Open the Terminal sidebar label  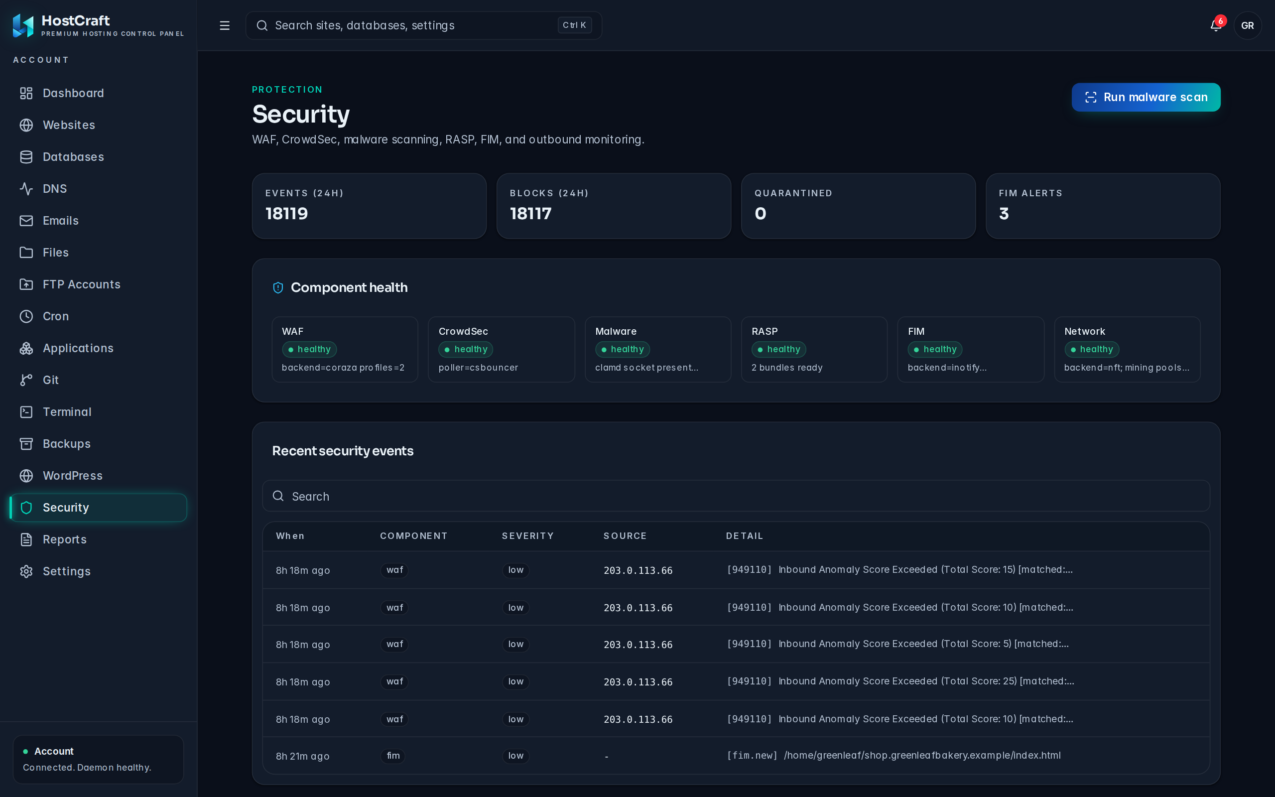click(x=67, y=412)
